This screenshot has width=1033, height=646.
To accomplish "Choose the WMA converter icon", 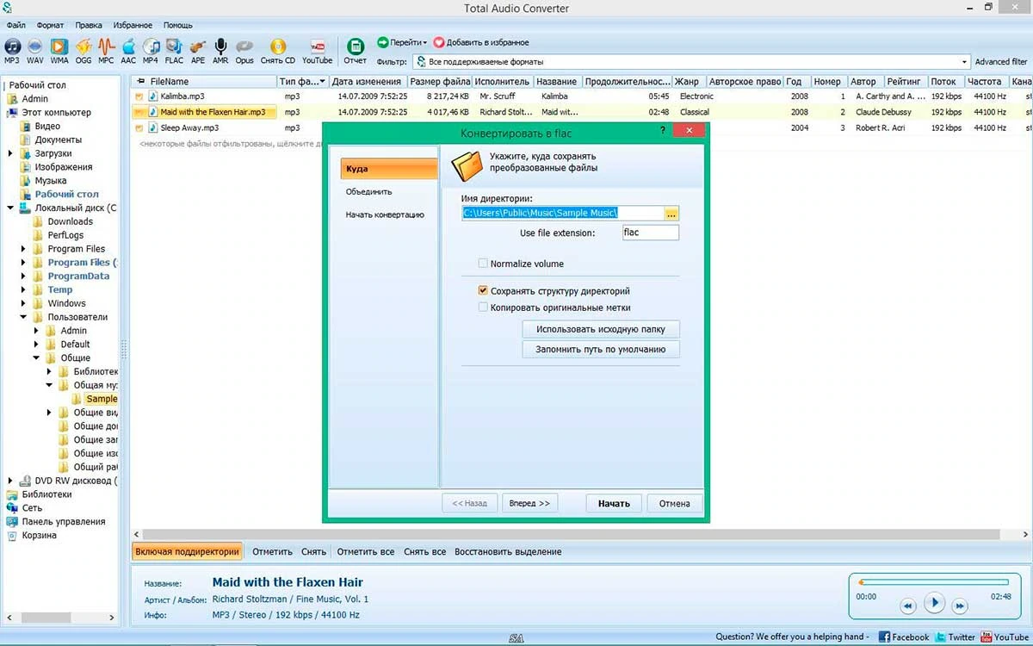I will pos(59,51).
